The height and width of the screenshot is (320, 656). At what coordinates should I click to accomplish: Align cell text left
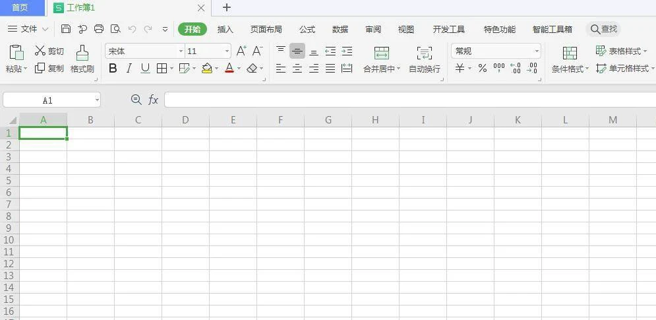pos(281,68)
